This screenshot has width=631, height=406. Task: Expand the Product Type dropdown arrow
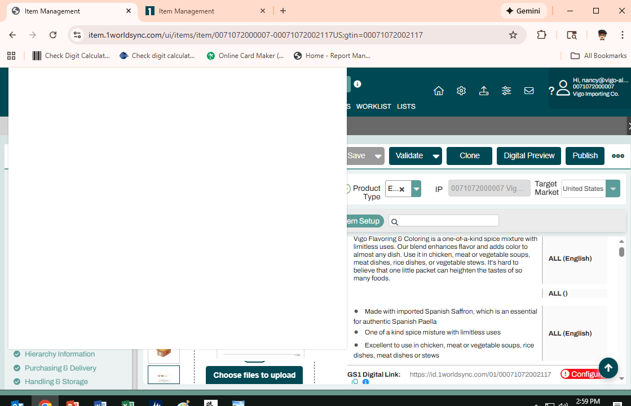click(x=416, y=189)
